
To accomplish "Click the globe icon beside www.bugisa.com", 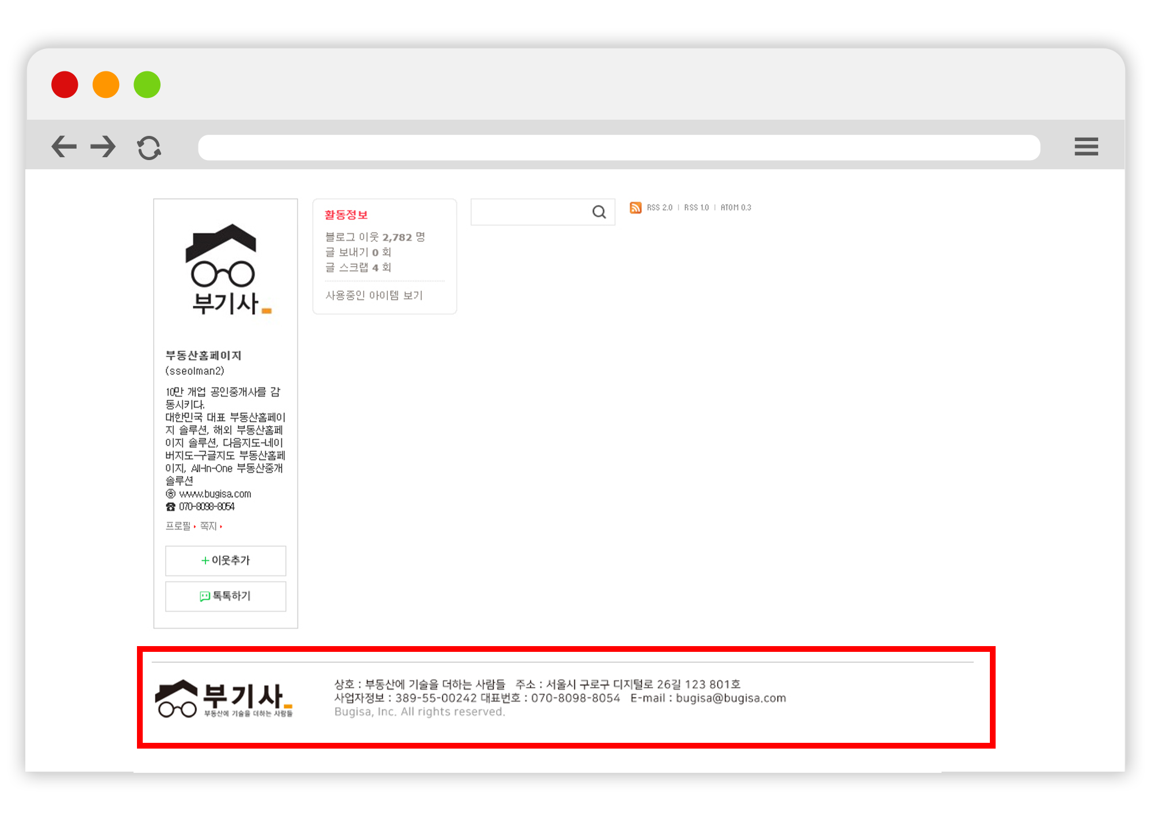I will [170, 494].
